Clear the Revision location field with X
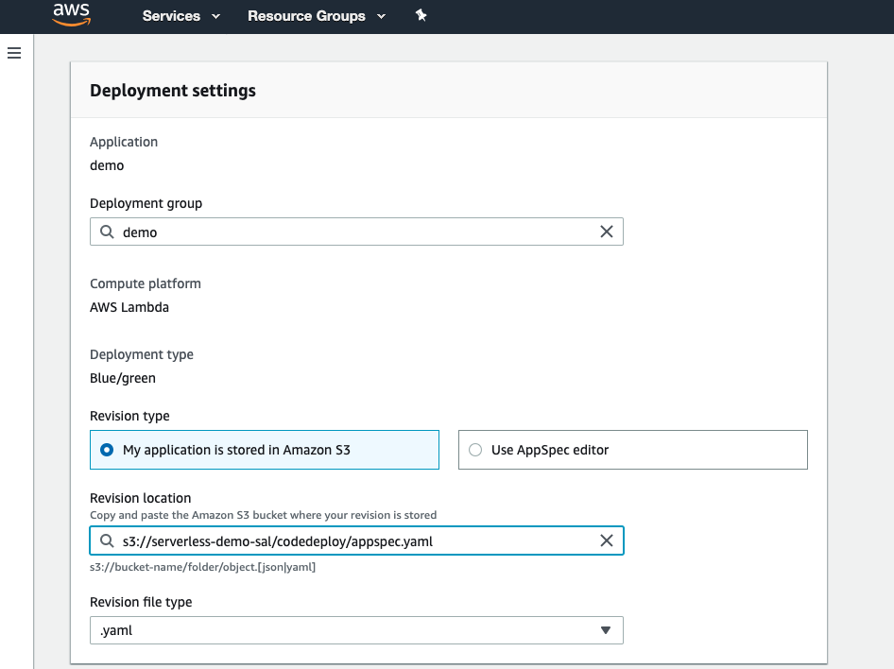894x669 pixels. click(607, 540)
